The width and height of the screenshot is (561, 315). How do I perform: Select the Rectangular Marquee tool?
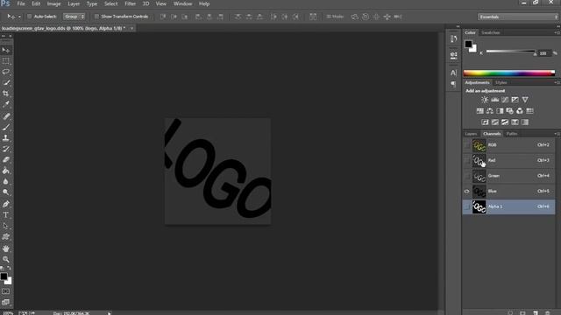coord(6,61)
